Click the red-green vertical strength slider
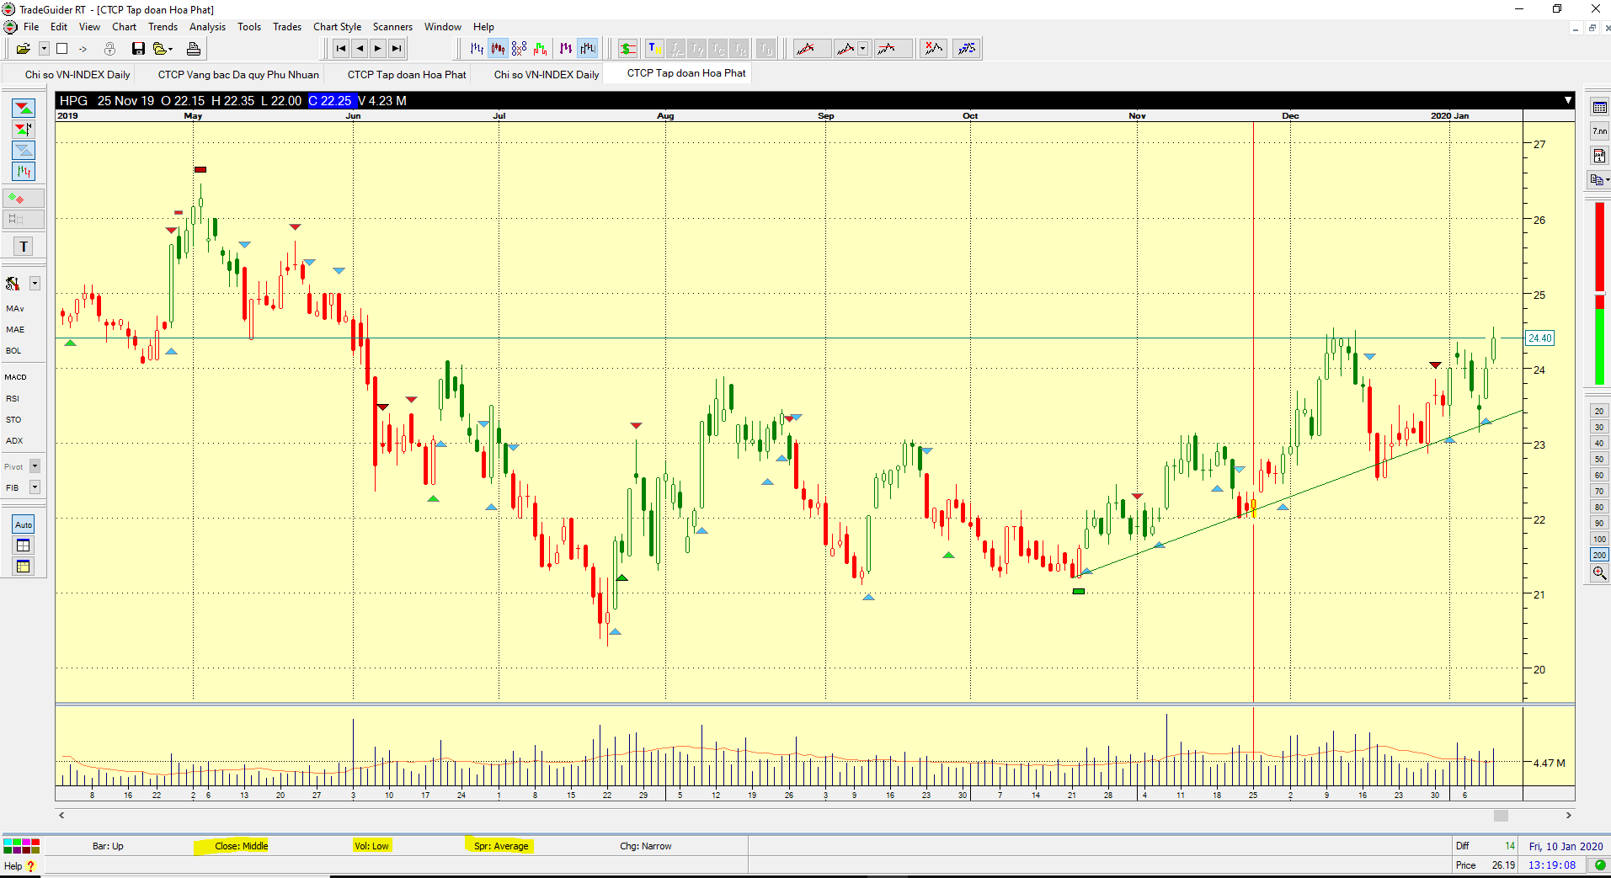The height and width of the screenshot is (878, 1611). [x=1599, y=293]
